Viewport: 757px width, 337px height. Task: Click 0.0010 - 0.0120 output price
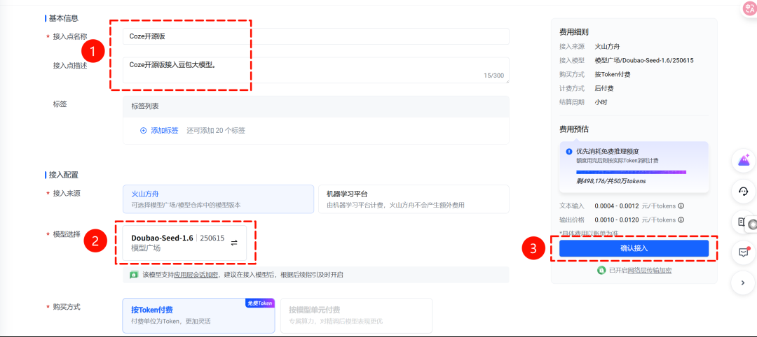[x=617, y=220]
